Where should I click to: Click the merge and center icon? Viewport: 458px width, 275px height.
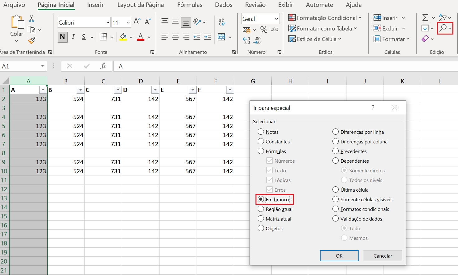[221, 37]
